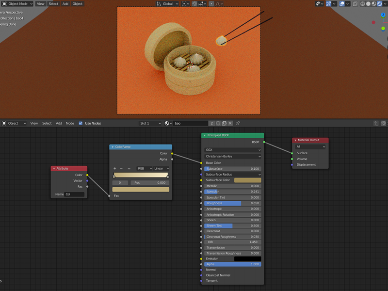Open ColorRamp Linear interpolation dropdown
The image size is (388, 291).
[x=161, y=168]
